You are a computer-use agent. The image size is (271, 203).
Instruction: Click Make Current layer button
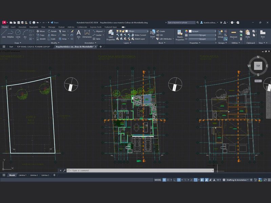pyautogui.click(x=139, y=35)
